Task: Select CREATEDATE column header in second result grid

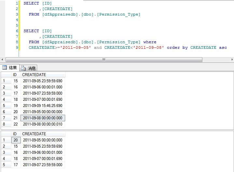Action: point(43,134)
